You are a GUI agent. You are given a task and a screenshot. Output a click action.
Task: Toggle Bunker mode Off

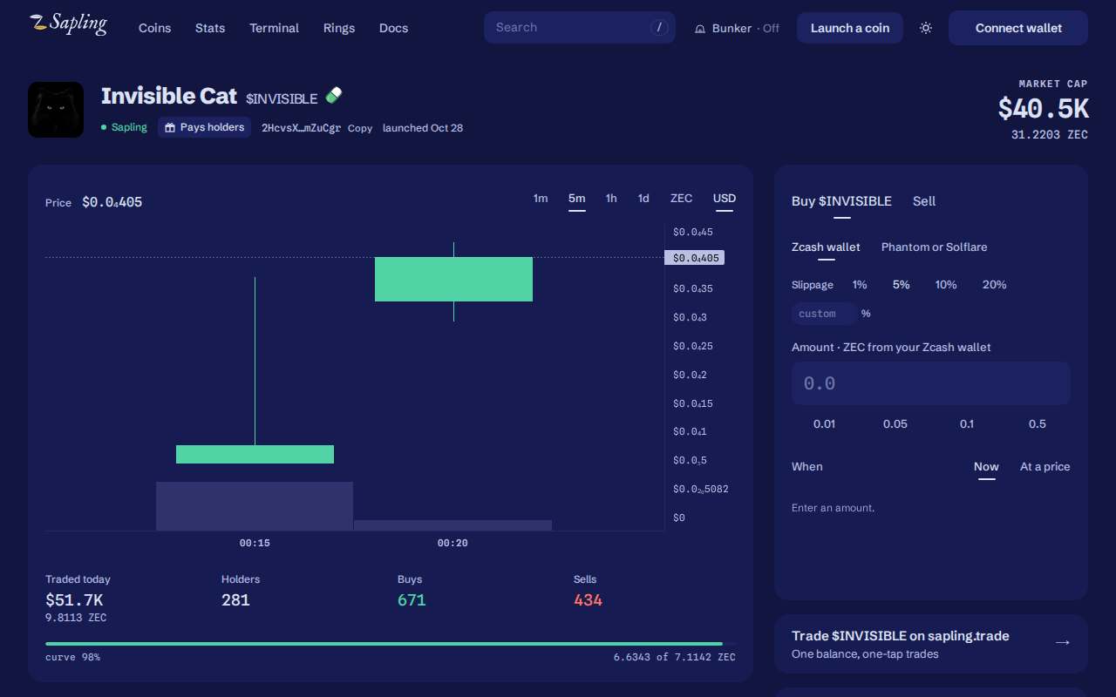coord(737,28)
